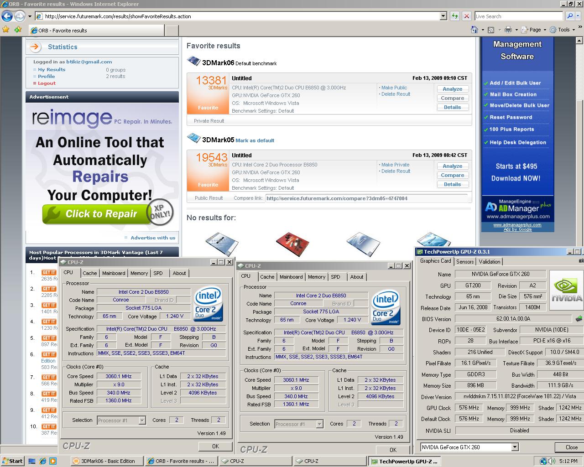The image size is (584, 467).
Task: Click the Home page icon in IE toolbar
Action: [474, 30]
